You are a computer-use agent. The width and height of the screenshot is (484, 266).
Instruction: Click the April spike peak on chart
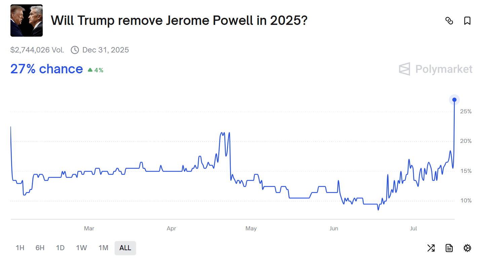coord(222,133)
